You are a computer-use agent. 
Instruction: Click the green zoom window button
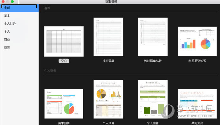point(12,2)
